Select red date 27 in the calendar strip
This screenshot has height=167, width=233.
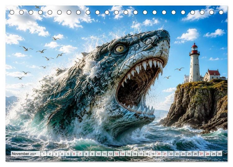coord(201,154)
